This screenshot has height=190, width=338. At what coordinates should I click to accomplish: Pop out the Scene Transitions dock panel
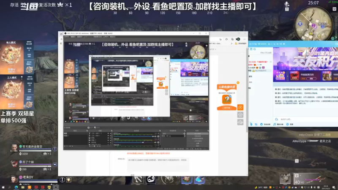[x=185, y=131]
